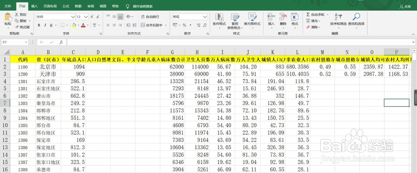The height and width of the screenshot is (173, 417).
Task: Toggle Bold formatting
Action: 39,25
